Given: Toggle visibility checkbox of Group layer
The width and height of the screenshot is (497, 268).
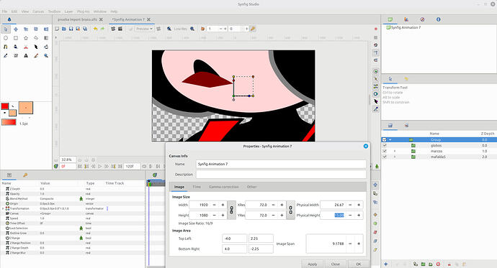Looking at the screenshot, I should pyautogui.click(x=385, y=139).
